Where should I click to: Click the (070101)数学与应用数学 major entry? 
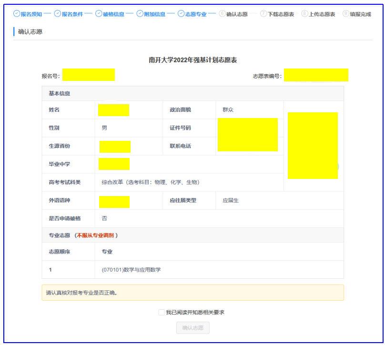tap(131, 270)
